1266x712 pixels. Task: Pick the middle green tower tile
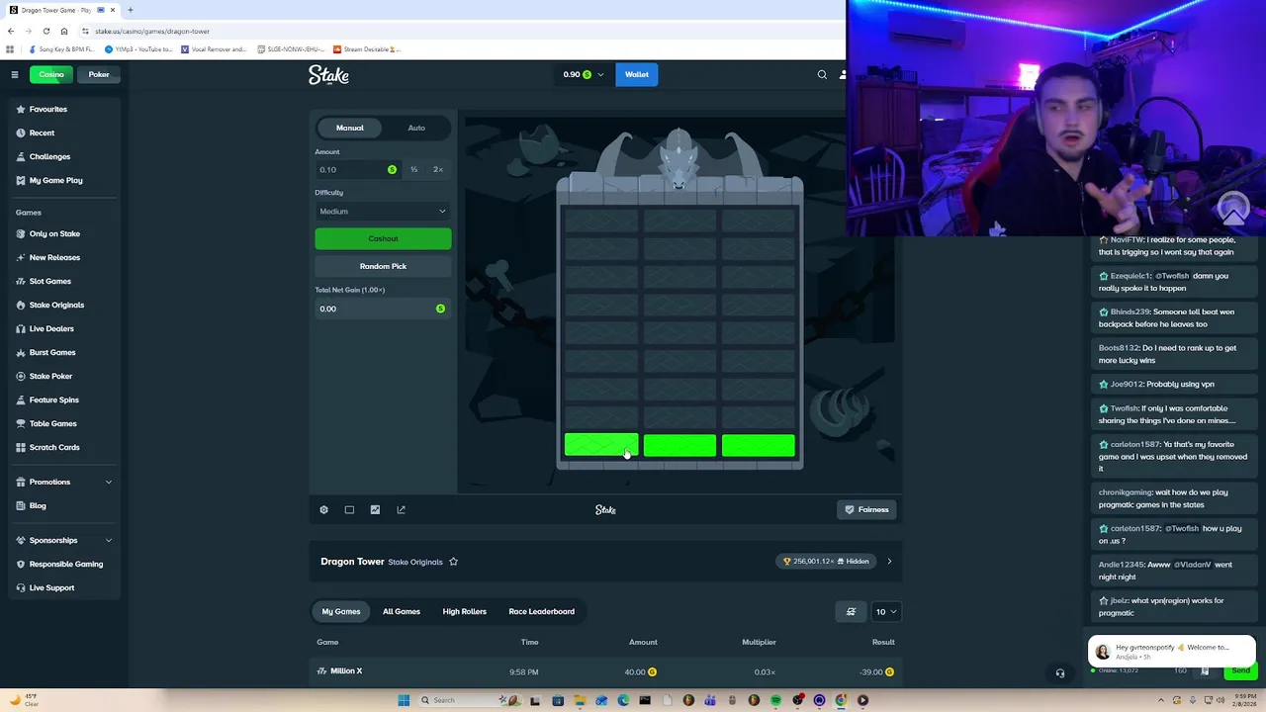tap(679, 446)
